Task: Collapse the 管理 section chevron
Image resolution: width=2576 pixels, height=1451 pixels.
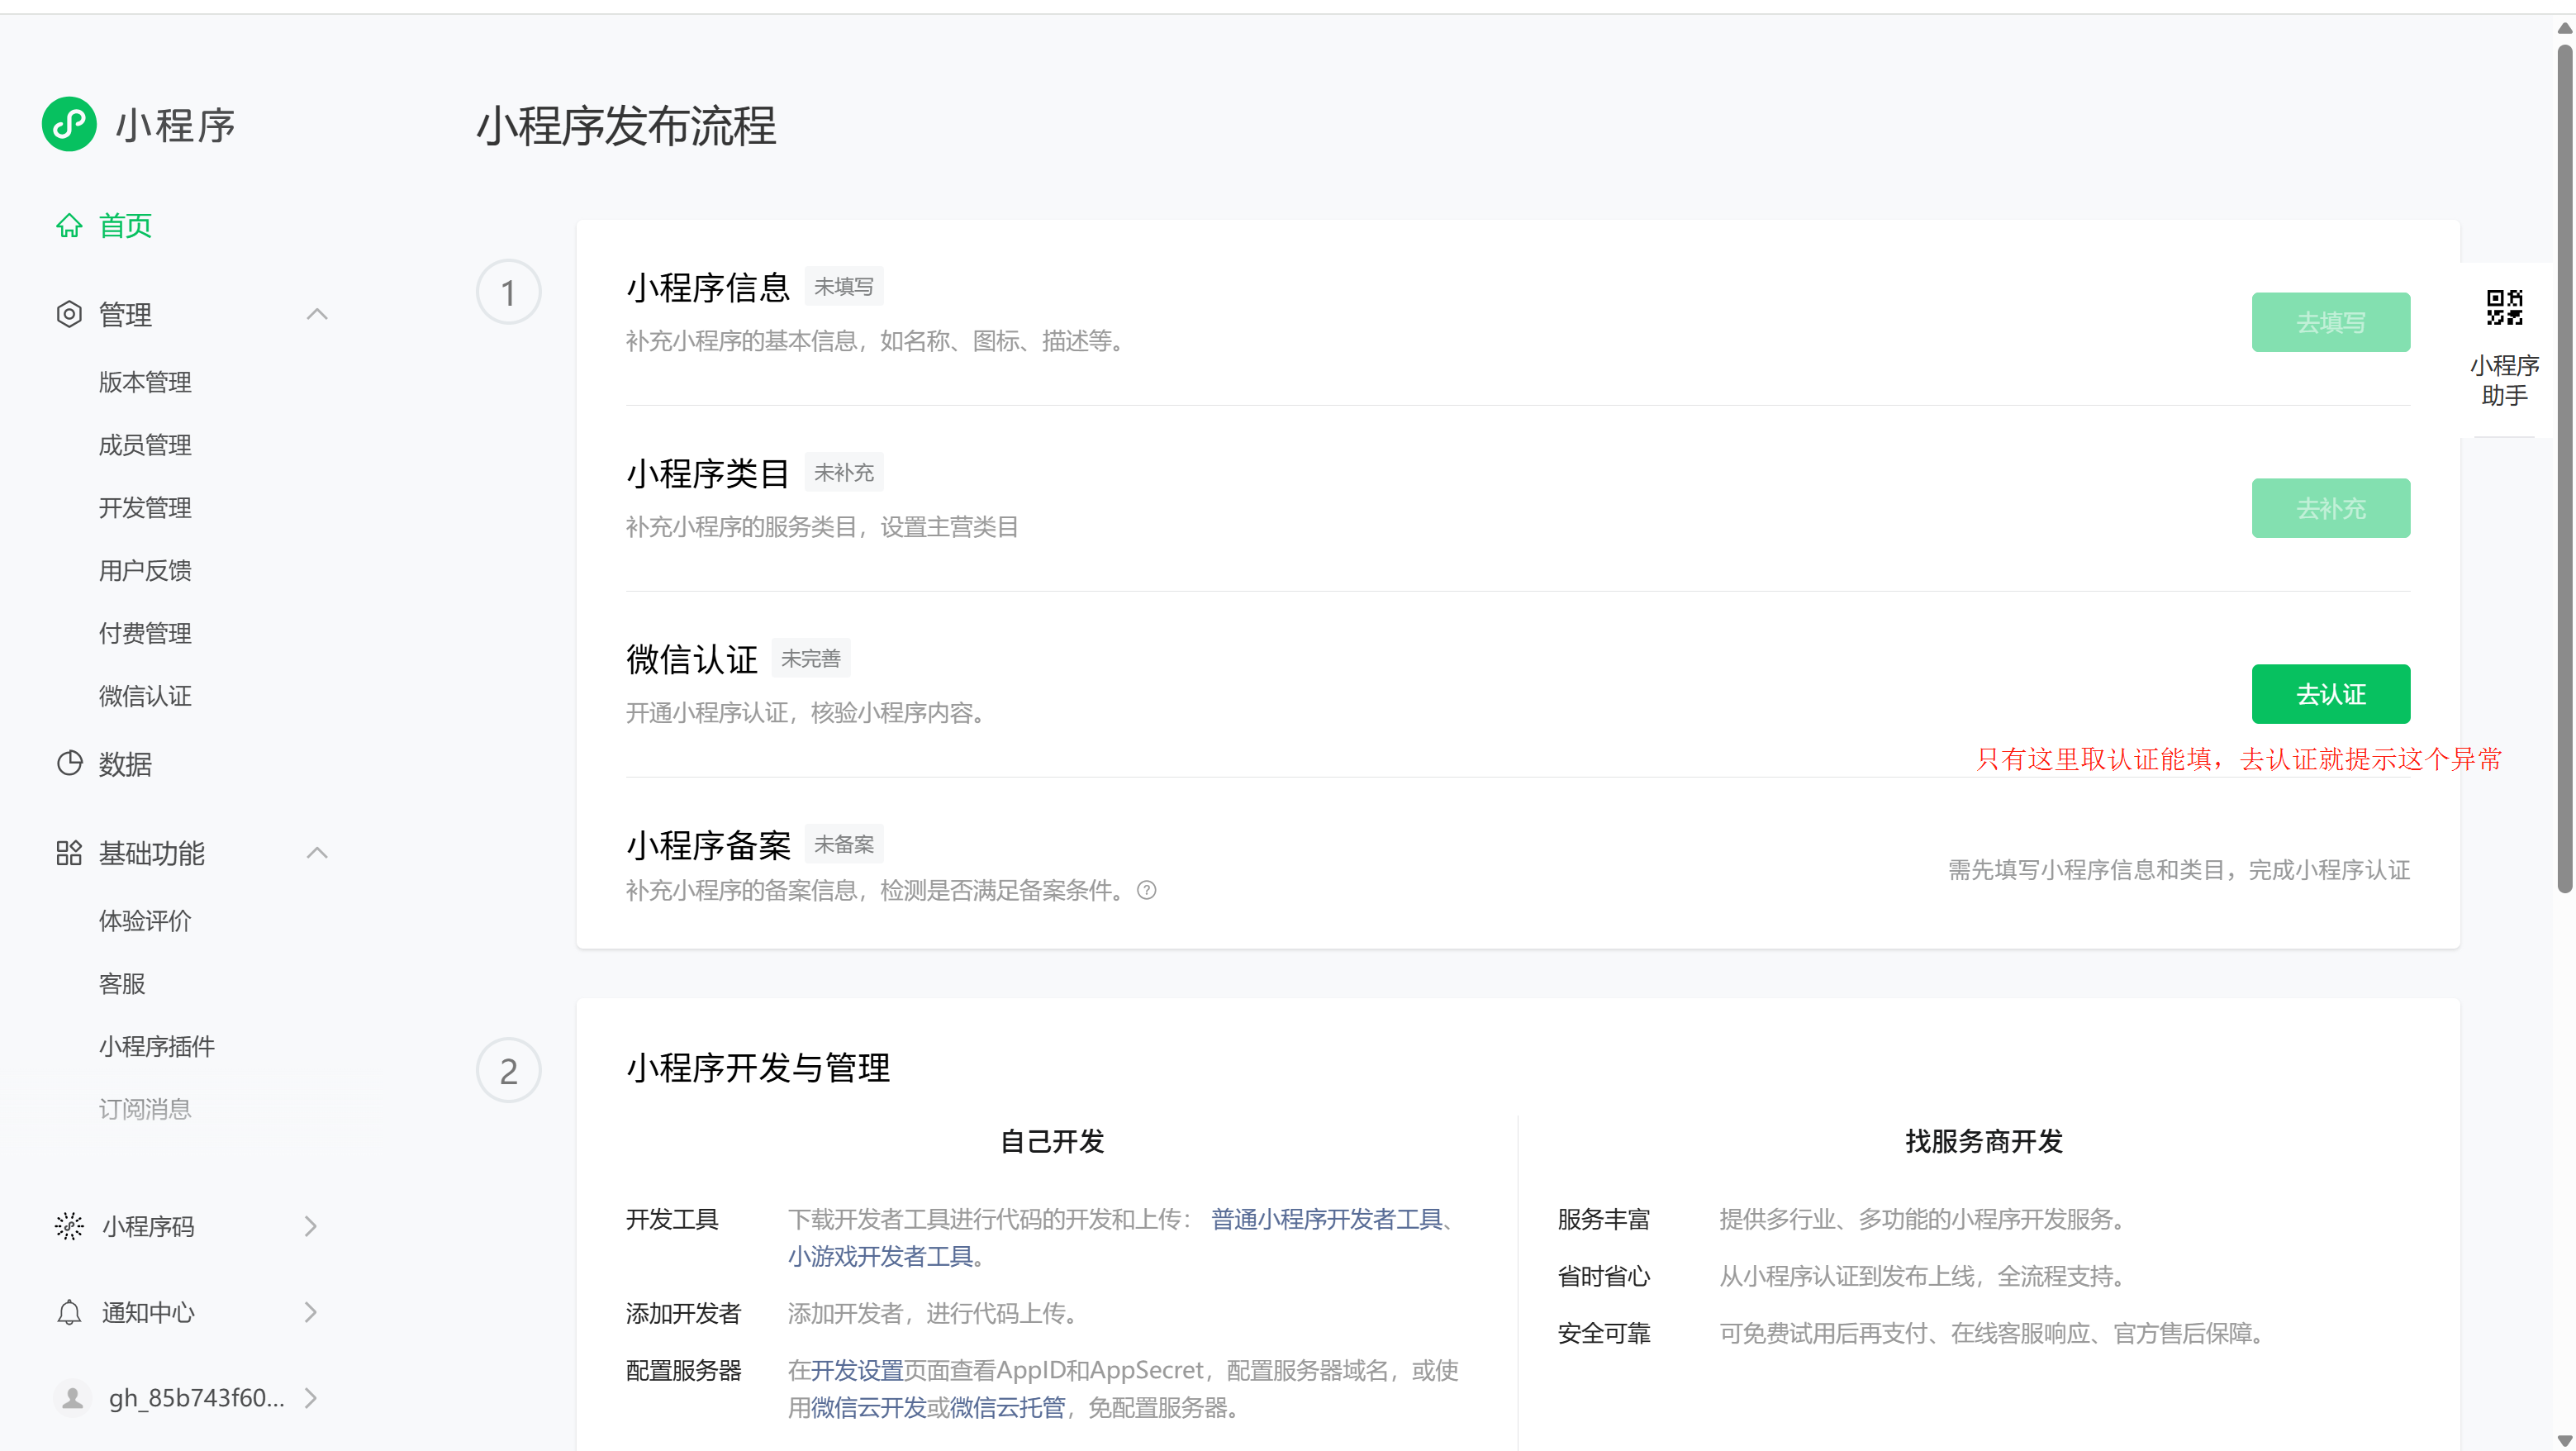Action: [317, 315]
